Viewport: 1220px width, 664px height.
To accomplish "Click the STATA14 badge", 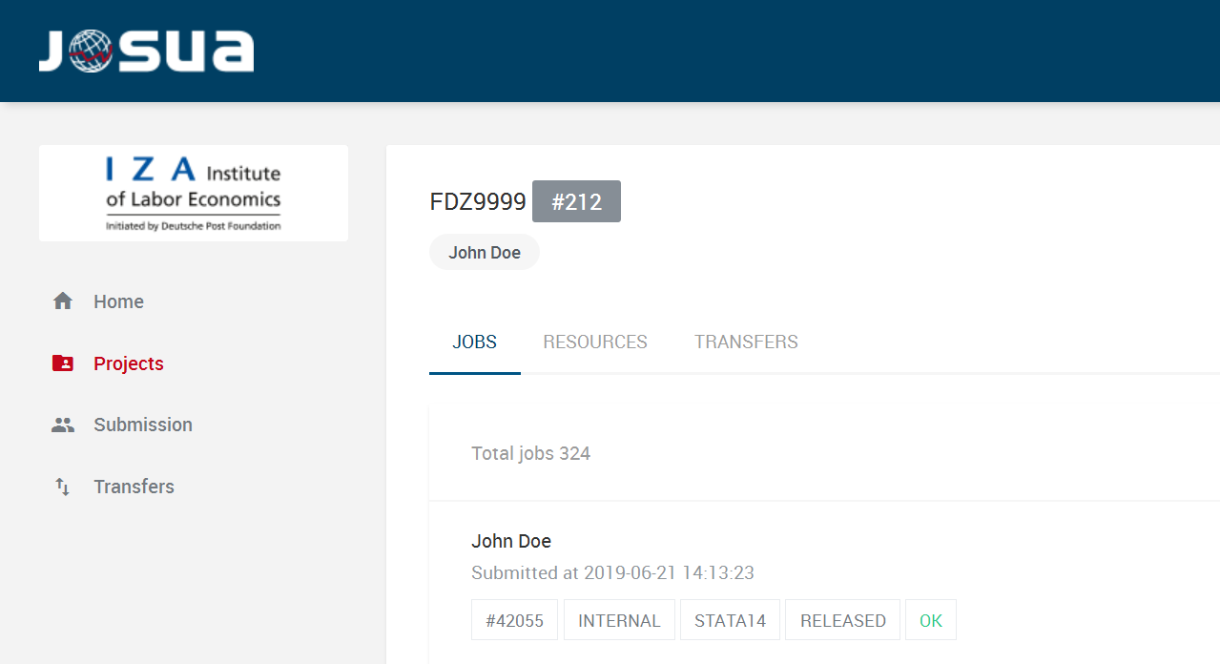I will pyautogui.click(x=730, y=619).
